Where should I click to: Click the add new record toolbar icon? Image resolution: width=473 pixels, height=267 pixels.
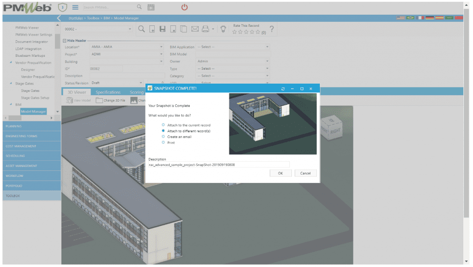(x=152, y=29)
